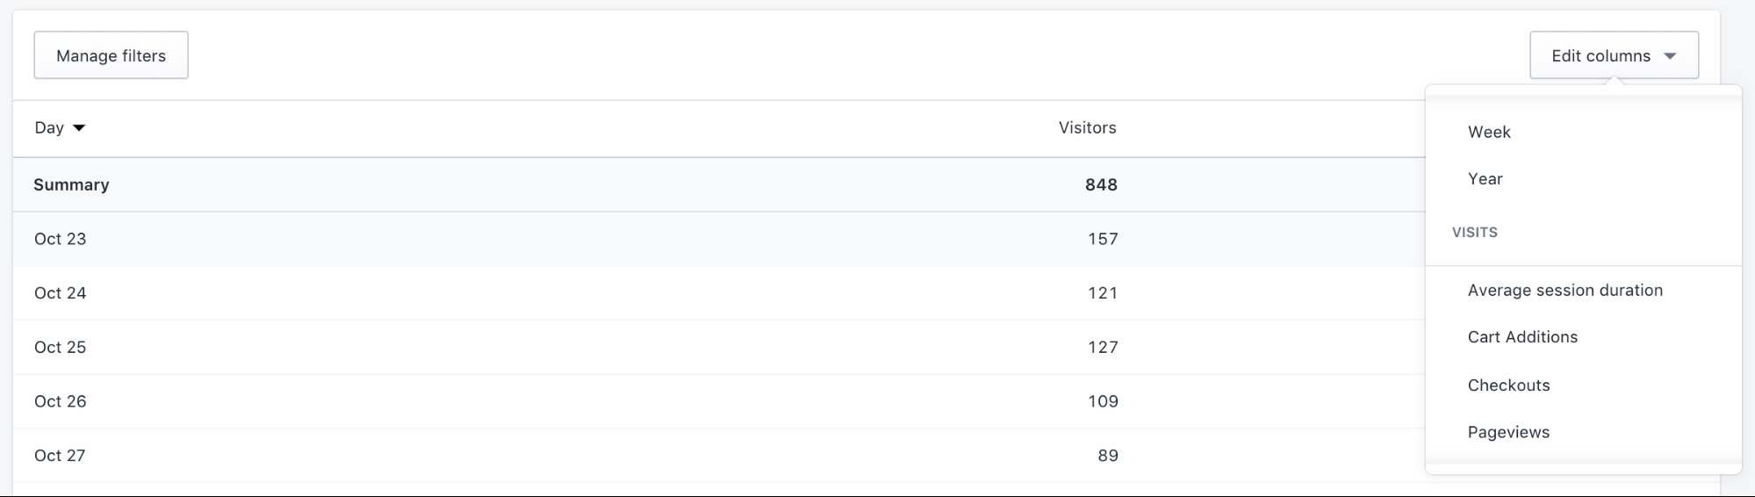Click the Day column sort arrow
Viewport: 1755px width, 497px height.
(x=79, y=128)
